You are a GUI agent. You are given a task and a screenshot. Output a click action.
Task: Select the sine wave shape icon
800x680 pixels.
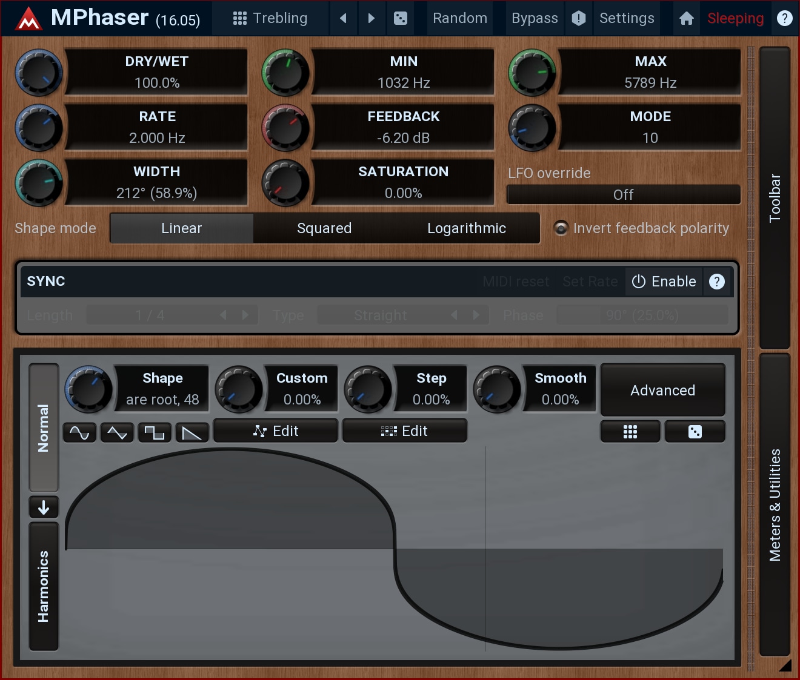tap(79, 432)
